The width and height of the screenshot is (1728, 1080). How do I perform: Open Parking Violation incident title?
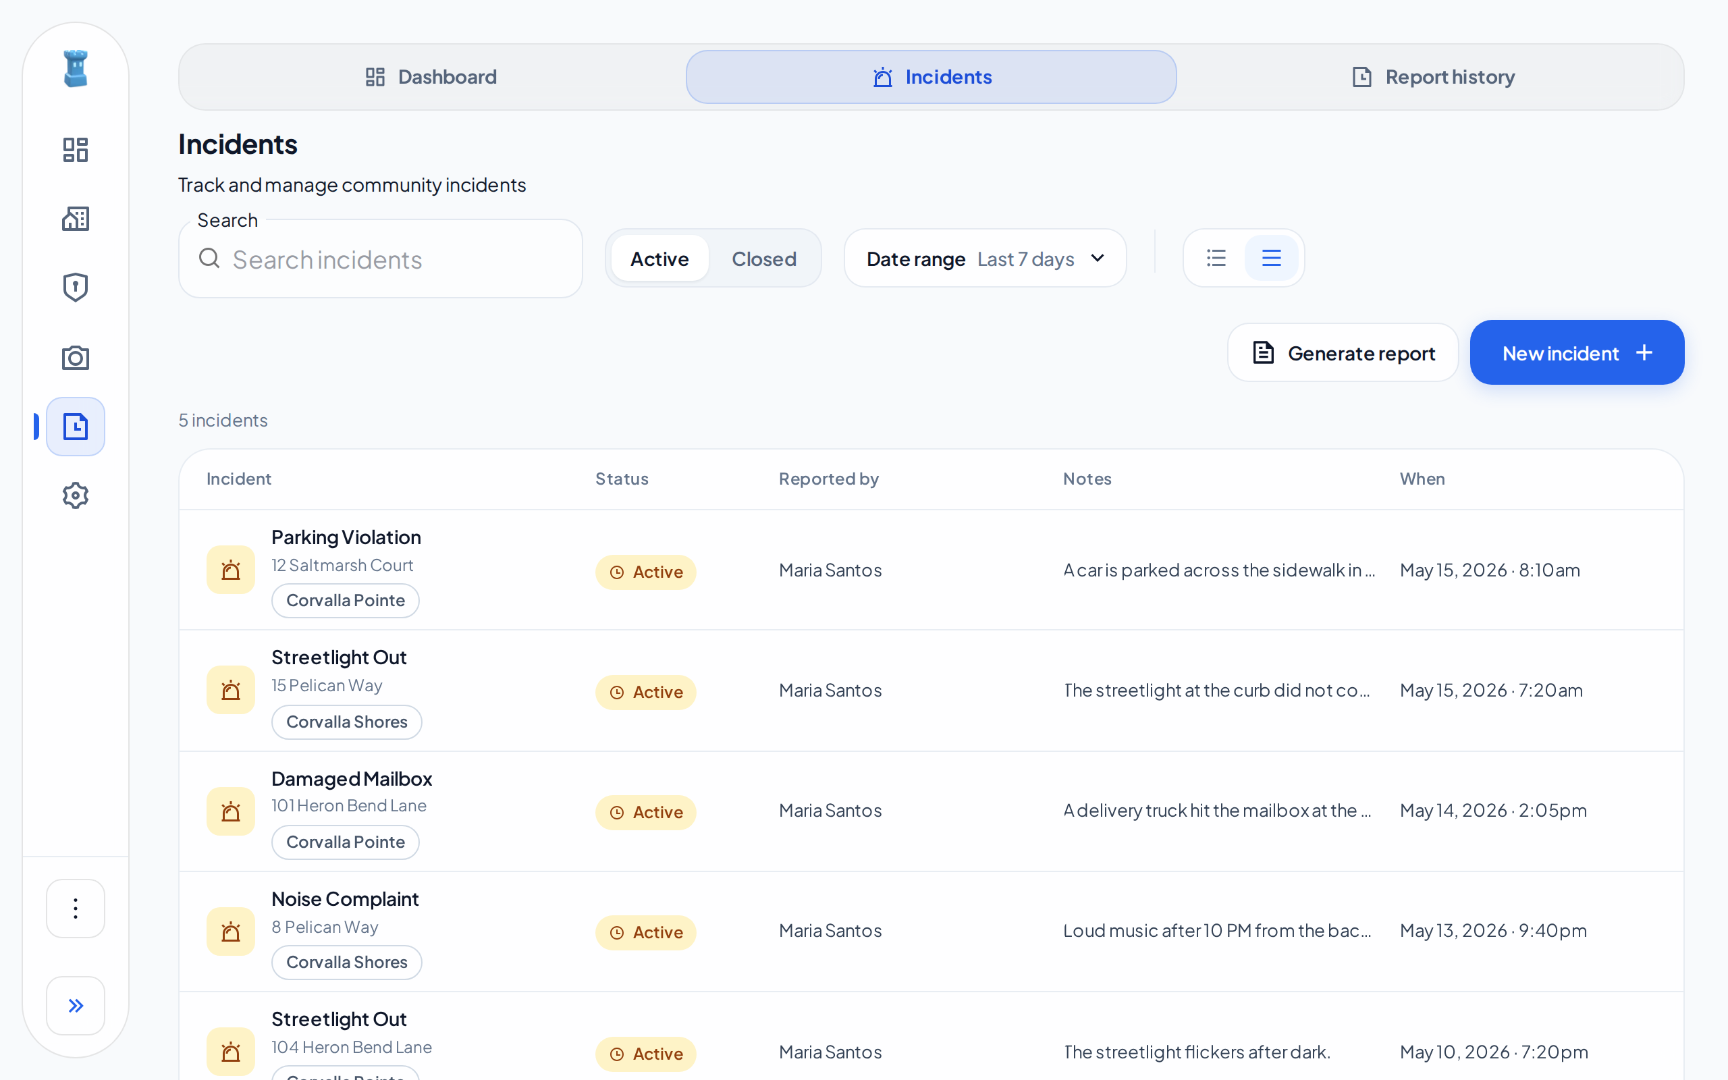[x=346, y=537]
